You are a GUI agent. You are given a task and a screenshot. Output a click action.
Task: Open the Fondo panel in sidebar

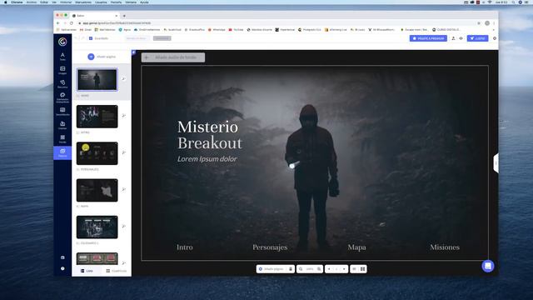click(x=62, y=139)
